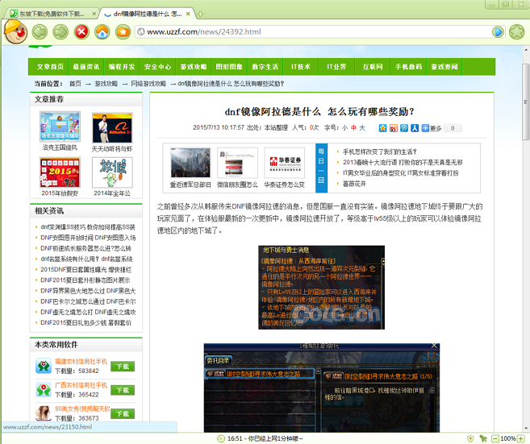Image resolution: width=530 pixels, height=444 pixels.
Task: Open 文章首页 in navigation bar
Action: click(x=50, y=67)
